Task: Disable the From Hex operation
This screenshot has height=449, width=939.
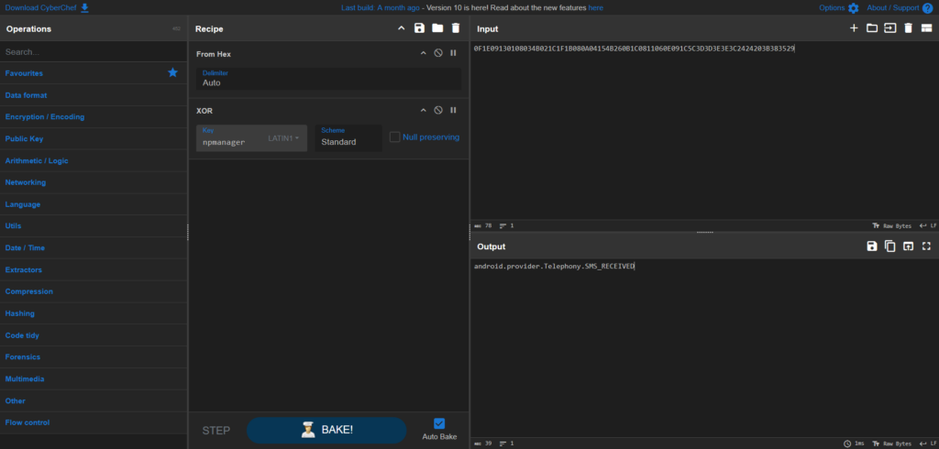Action: tap(438, 54)
